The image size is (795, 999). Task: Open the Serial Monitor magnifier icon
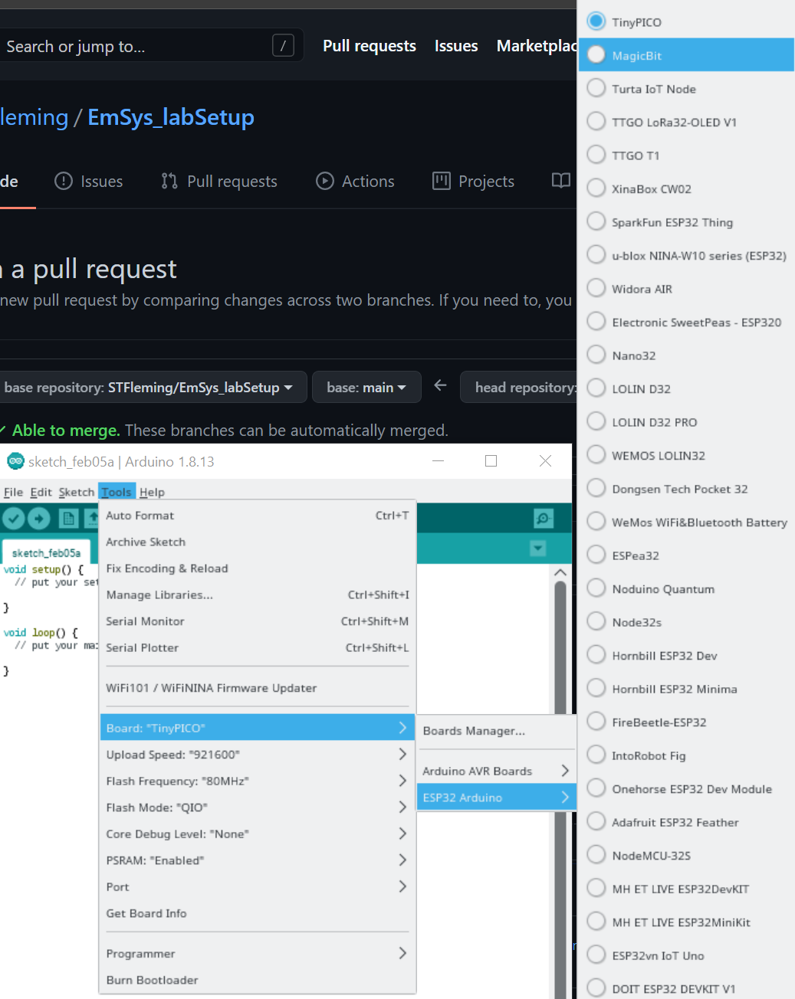(x=544, y=519)
